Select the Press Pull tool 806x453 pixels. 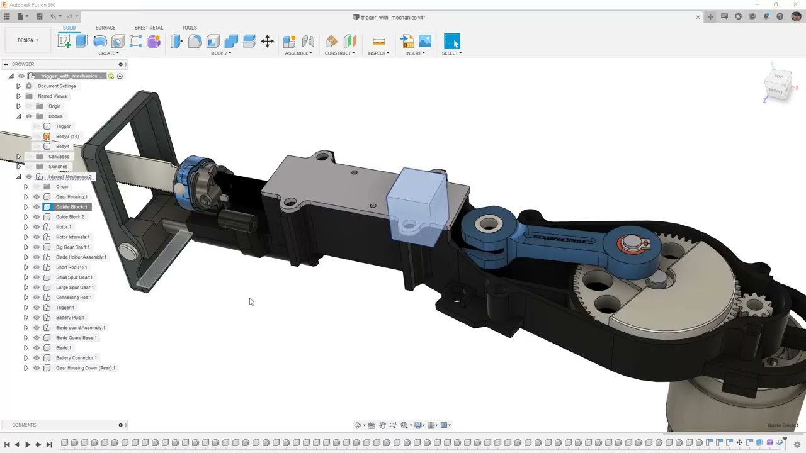[x=176, y=42]
